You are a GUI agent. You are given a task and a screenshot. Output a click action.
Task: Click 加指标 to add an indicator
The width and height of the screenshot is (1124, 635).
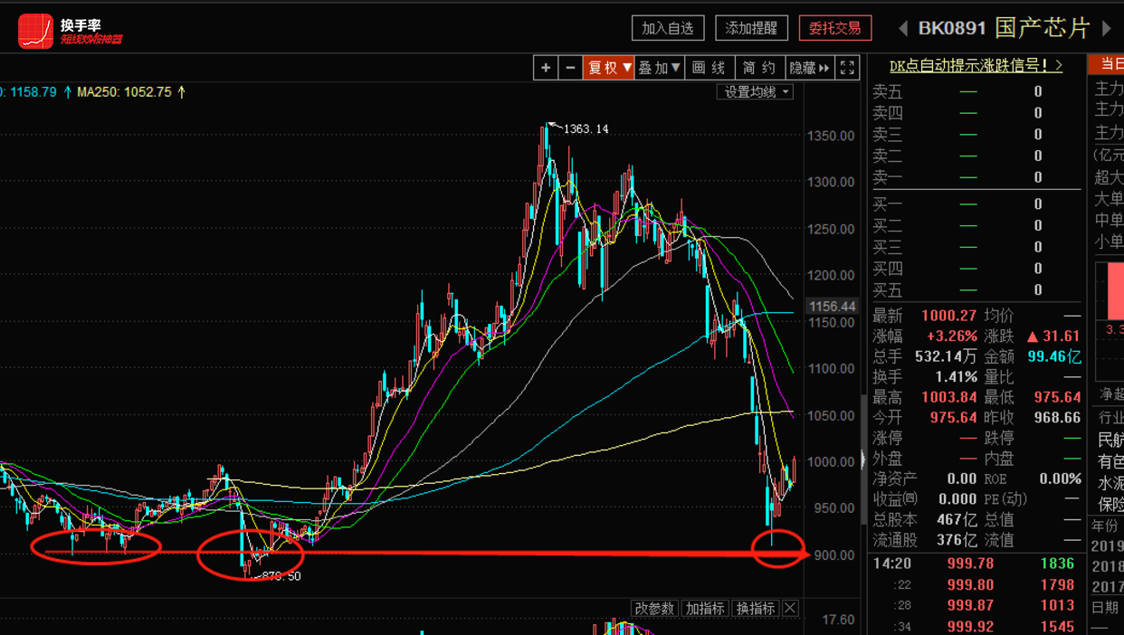704,608
